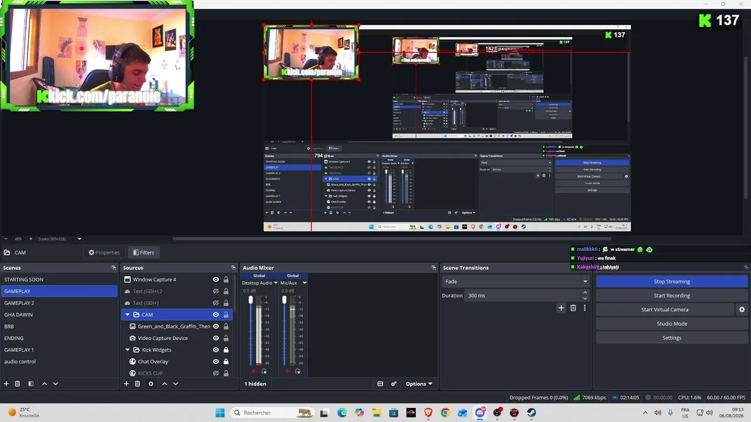751x422 pixels.
Task: Click the Stop Streaming button
Action: [x=672, y=281]
